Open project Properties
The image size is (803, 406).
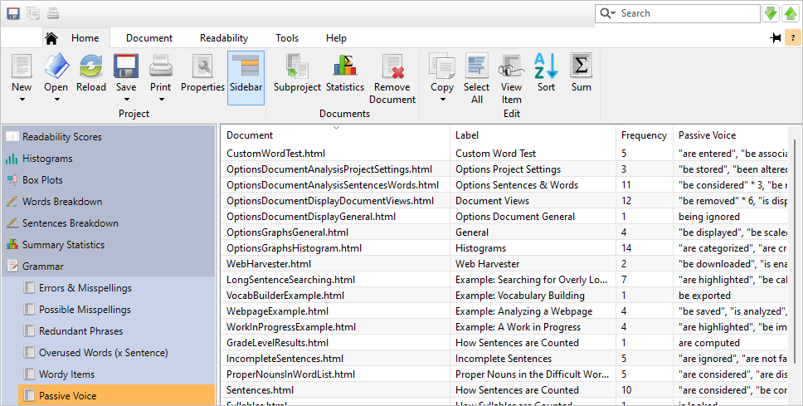click(202, 71)
